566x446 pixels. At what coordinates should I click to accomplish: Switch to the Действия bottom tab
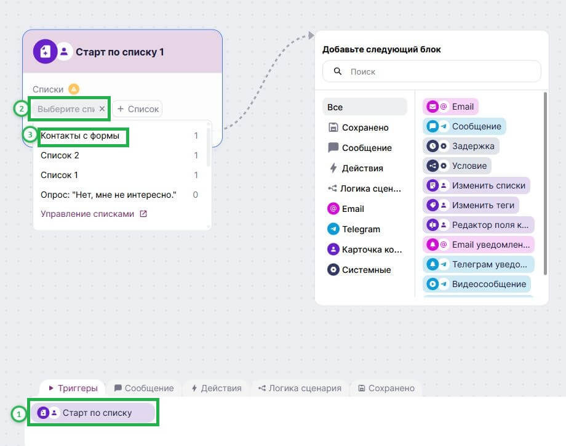(x=216, y=388)
